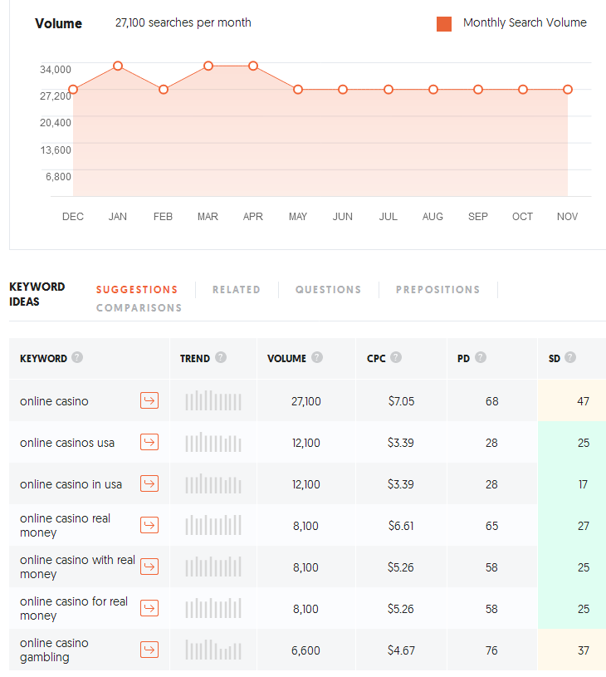Click help icon beside TREND column header
This screenshot has width=606, height=677.
click(221, 358)
